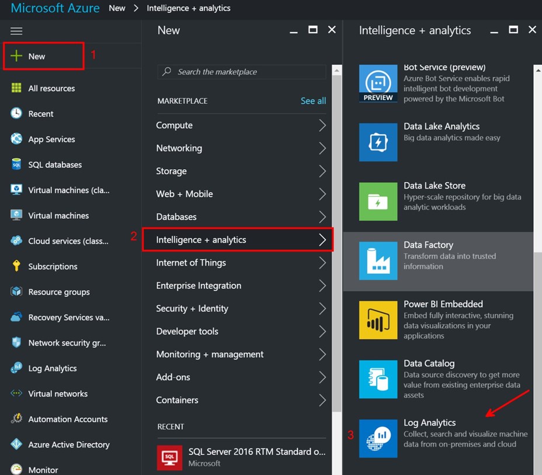Image resolution: width=542 pixels, height=475 pixels.
Task: Click the Recent clock icon
Action: click(x=16, y=113)
